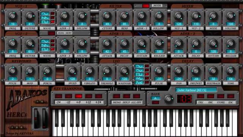Click the Delay Feedback knob
The height and width of the screenshot is (137, 243).
[213, 71]
